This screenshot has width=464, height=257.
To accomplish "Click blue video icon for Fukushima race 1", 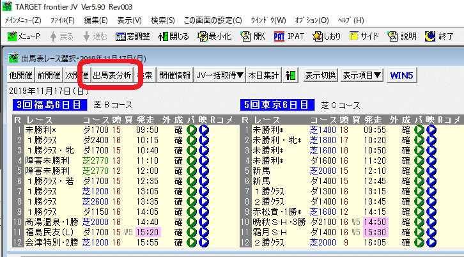I will pos(204,130).
